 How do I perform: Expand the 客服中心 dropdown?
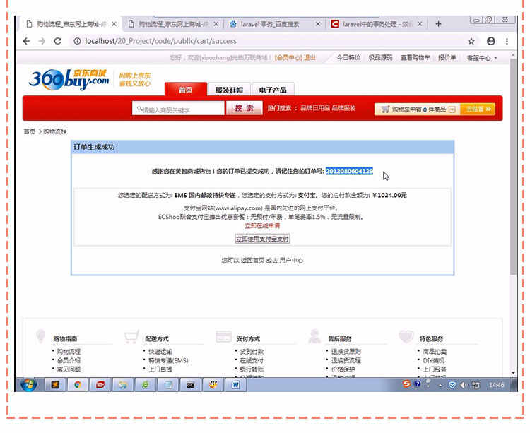pos(482,58)
